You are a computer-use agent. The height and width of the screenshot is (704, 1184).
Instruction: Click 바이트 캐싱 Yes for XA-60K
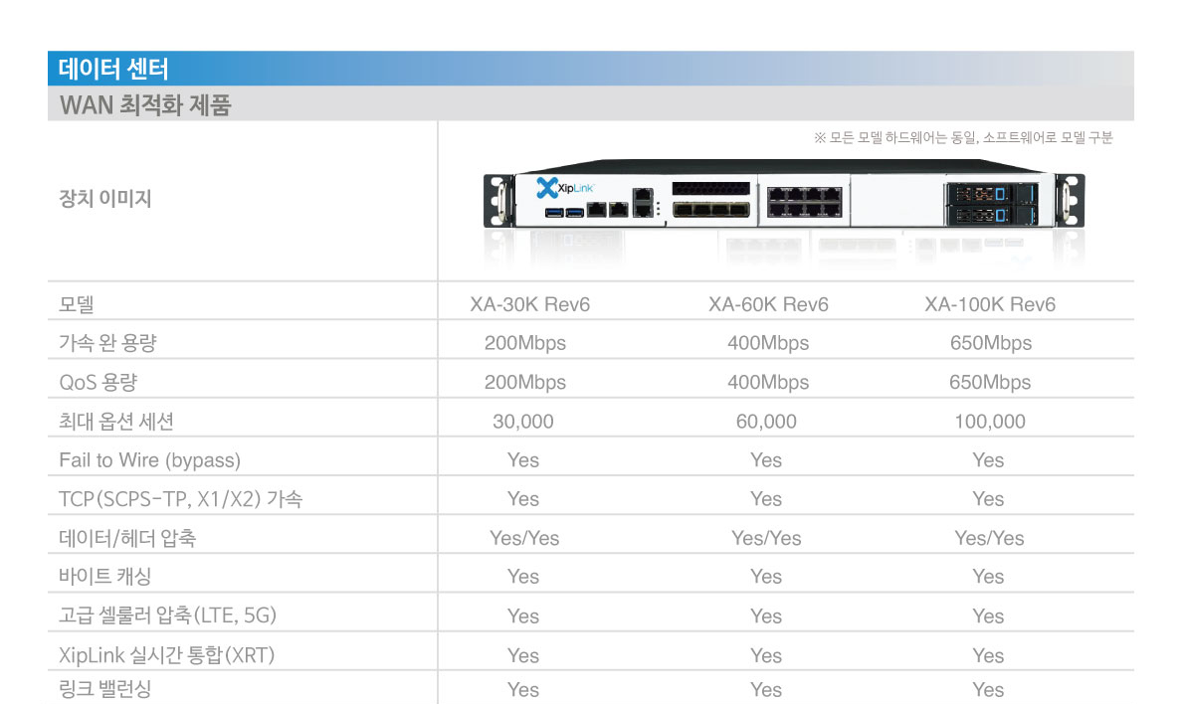[x=766, y=577]
